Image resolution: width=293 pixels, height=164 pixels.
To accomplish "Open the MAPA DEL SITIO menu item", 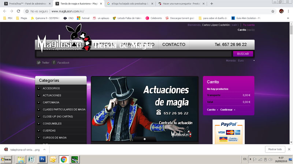I will tap(138, 44).
